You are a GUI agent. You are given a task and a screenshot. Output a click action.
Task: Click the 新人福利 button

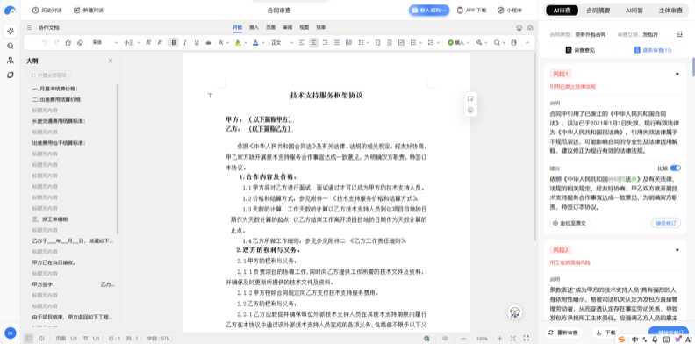(429, 10)
